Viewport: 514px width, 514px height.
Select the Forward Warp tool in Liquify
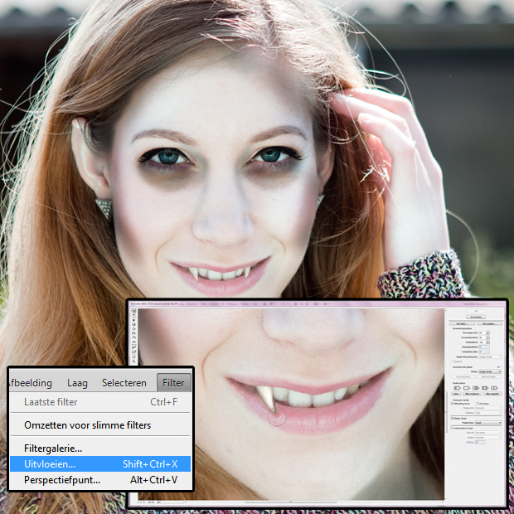point(133,311)
